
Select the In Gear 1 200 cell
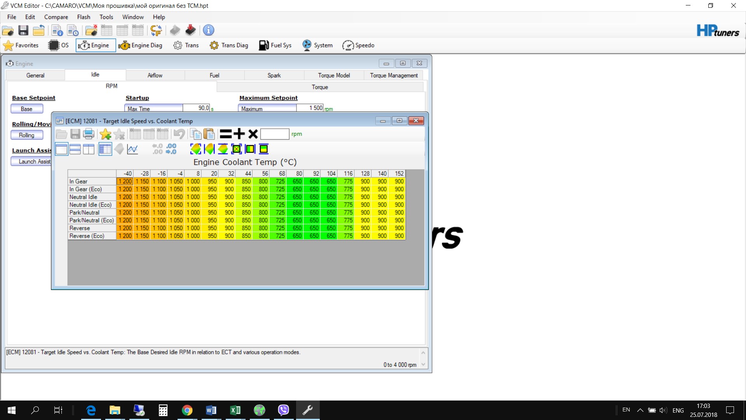pos(125,182)
